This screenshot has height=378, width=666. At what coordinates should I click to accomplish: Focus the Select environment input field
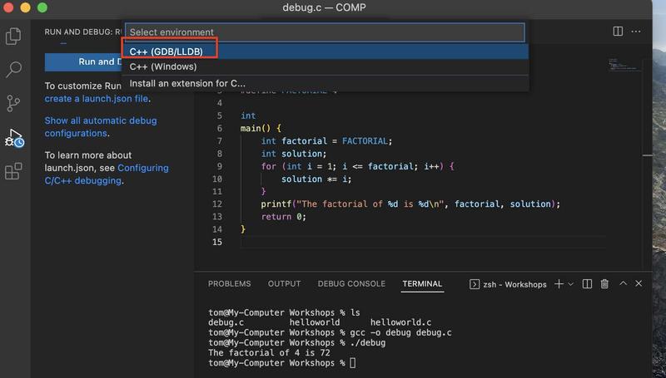pyautogui.click(x=325, y=32)
